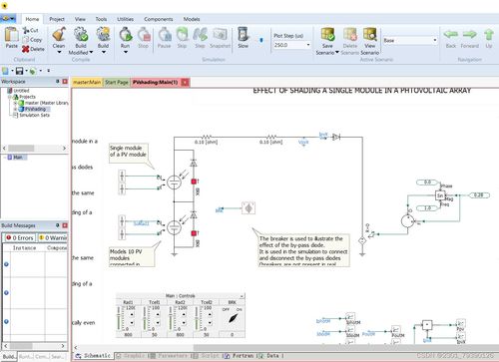This screenshot has width=499, height=362.
Task: Open the Run dropdown arrow
Action: (x=126, y=52)
